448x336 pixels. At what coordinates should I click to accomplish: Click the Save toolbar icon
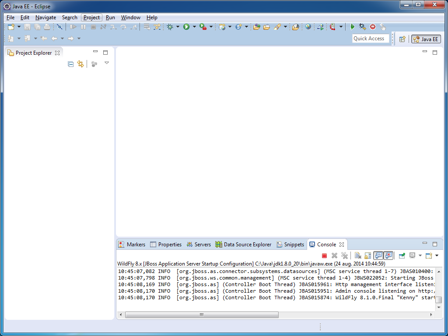click(x=27, y=27)
